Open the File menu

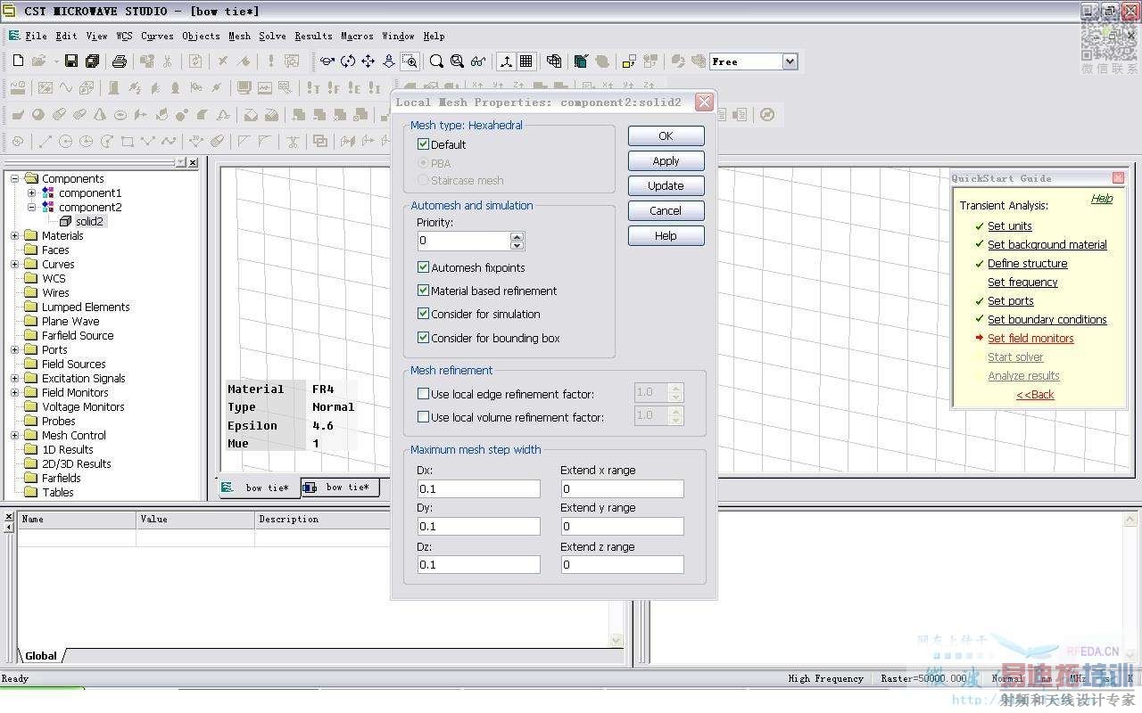click(36, 36)
